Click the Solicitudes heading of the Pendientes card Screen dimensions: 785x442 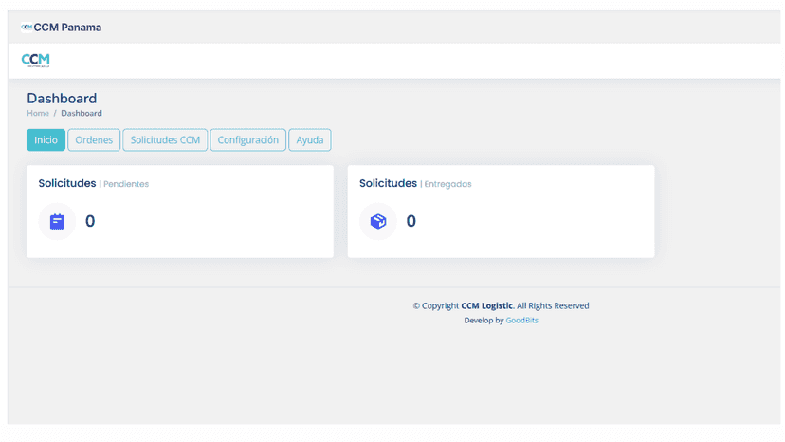point(67,183)
